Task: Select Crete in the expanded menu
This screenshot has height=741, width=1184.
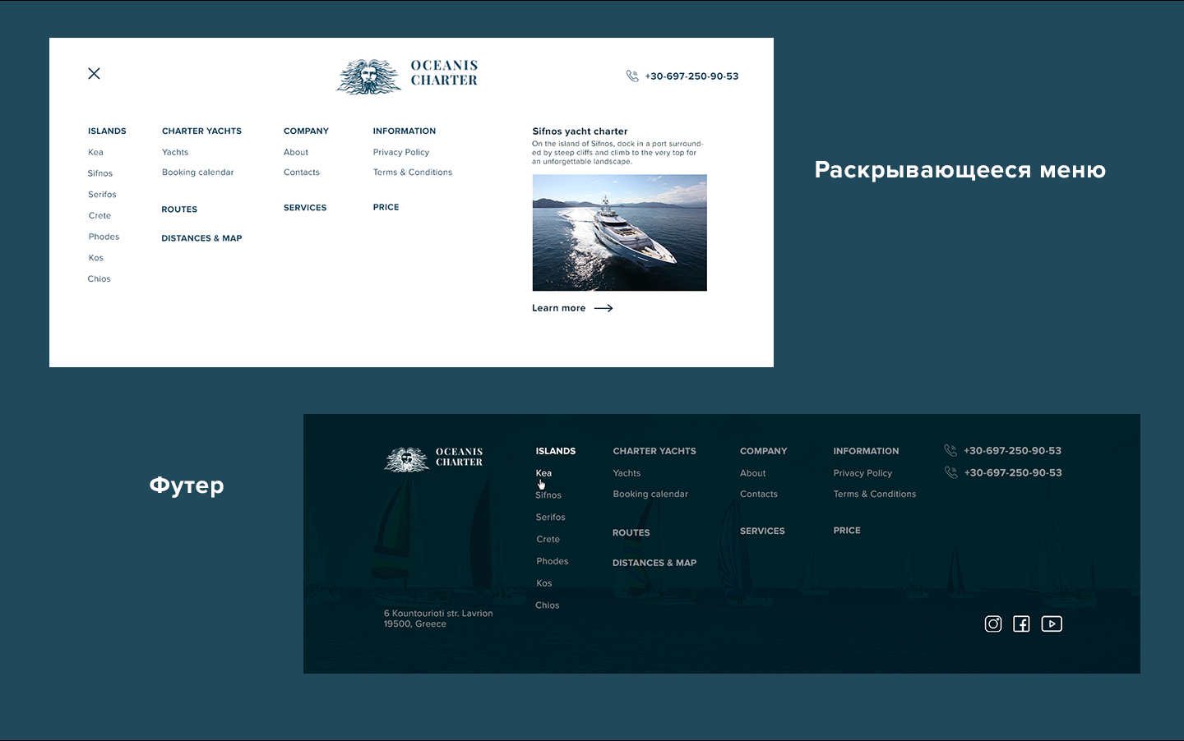Action: click(99, 216)
